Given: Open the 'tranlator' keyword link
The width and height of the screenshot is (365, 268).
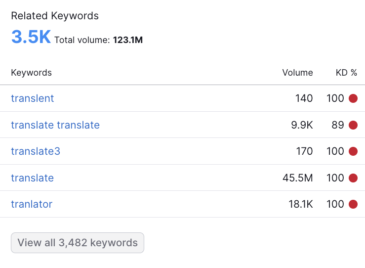Looking at the screenshot, I should click(x=32, y=204).
